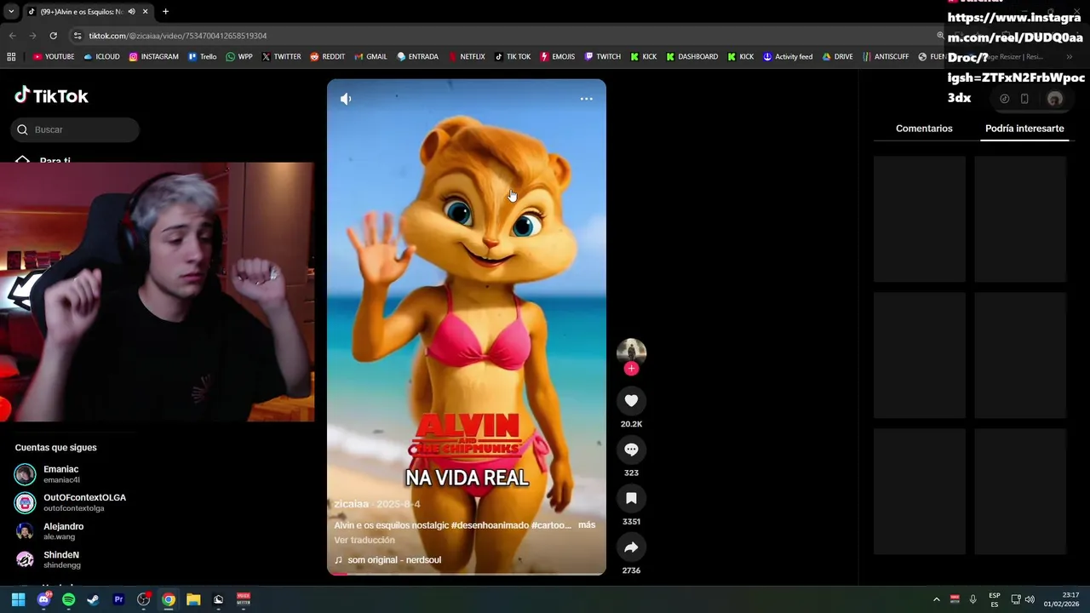Follow the creator with the red plus badge
Screen dimensions: 1090x613
[631, 369]
